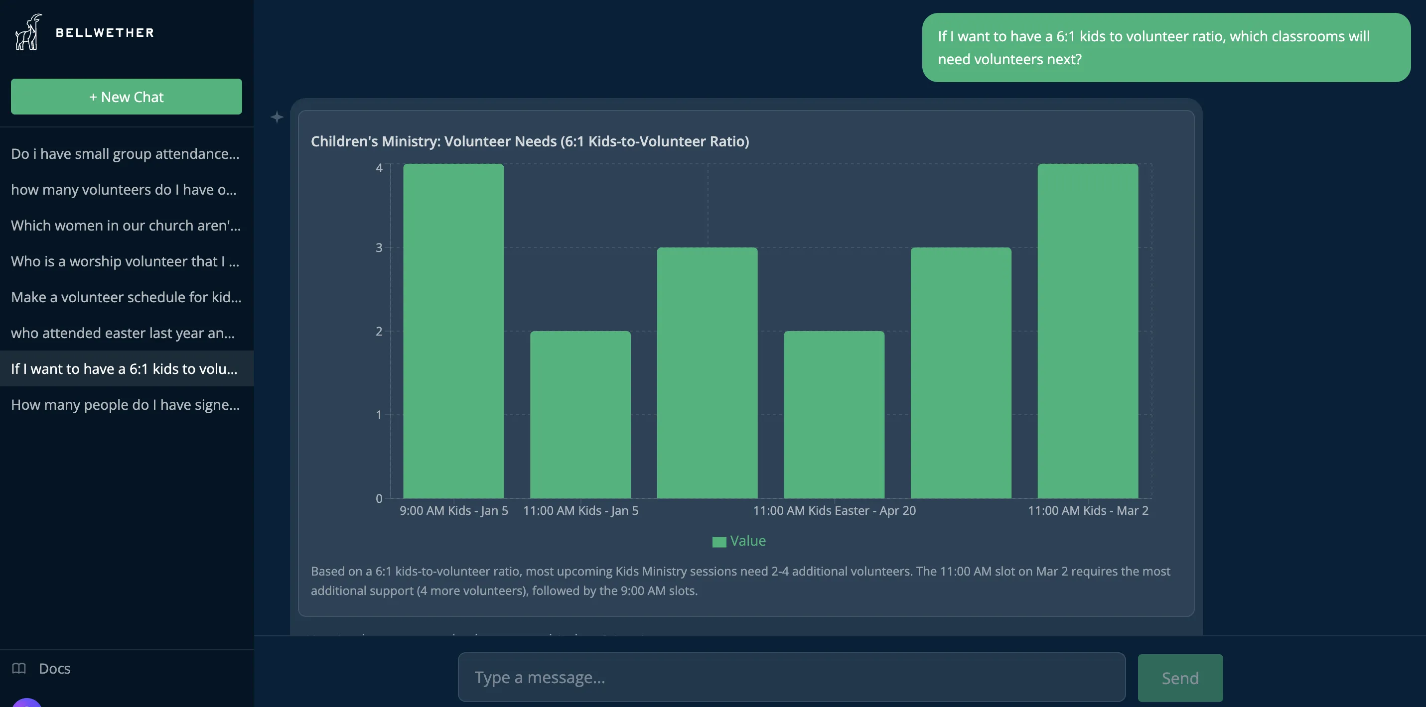Viewport: 1426px width, 707px height.
Task: Click the sparkle icon beside the chart card
Action: click(x=277, y=118)
